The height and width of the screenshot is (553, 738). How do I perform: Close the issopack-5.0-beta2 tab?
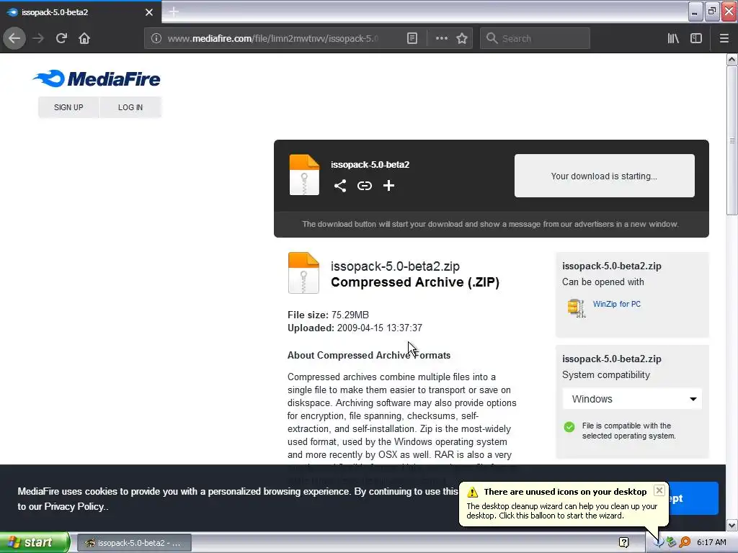pos(148,12)
